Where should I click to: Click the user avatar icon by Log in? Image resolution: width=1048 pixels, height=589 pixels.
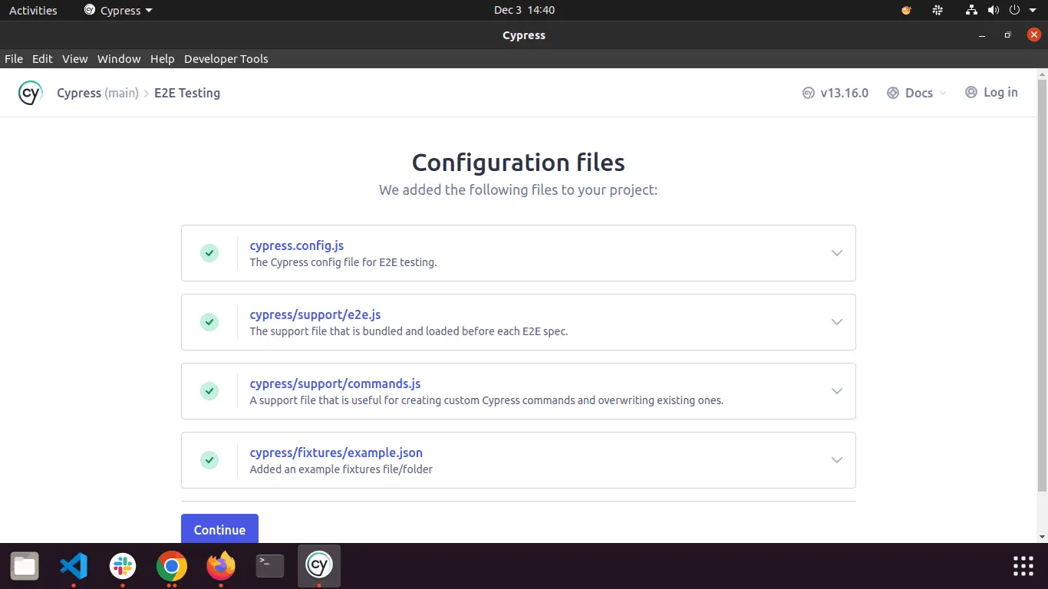pos(971,92)
